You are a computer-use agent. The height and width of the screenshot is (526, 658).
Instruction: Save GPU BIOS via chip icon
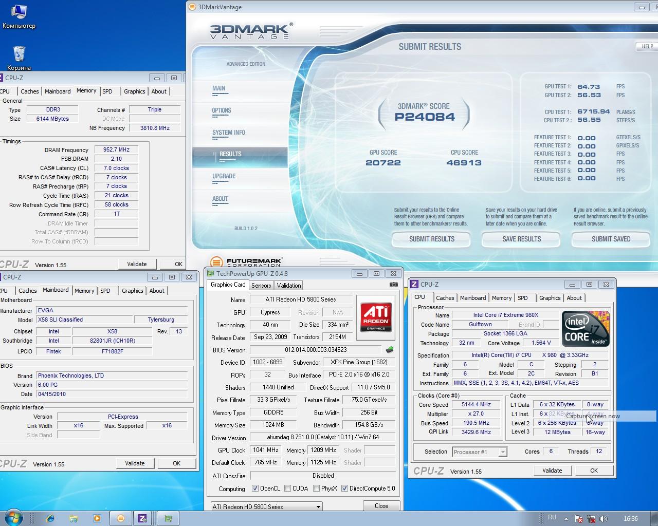390,350
